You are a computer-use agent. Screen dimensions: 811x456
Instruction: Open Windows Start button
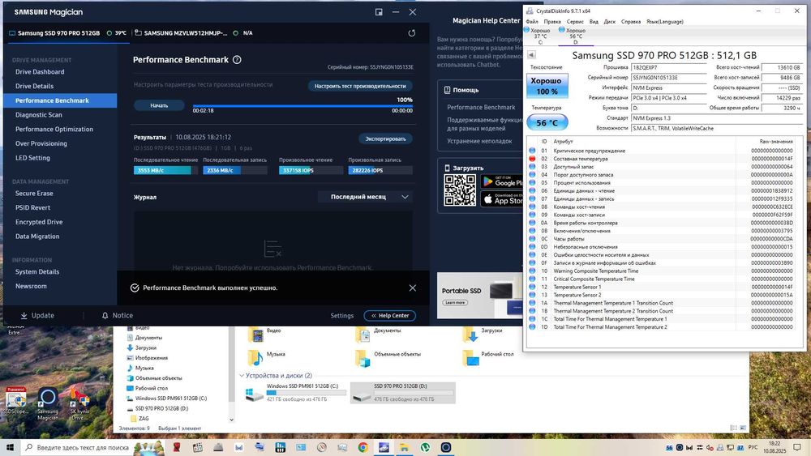pyautogui.click(x=11, y=447)
